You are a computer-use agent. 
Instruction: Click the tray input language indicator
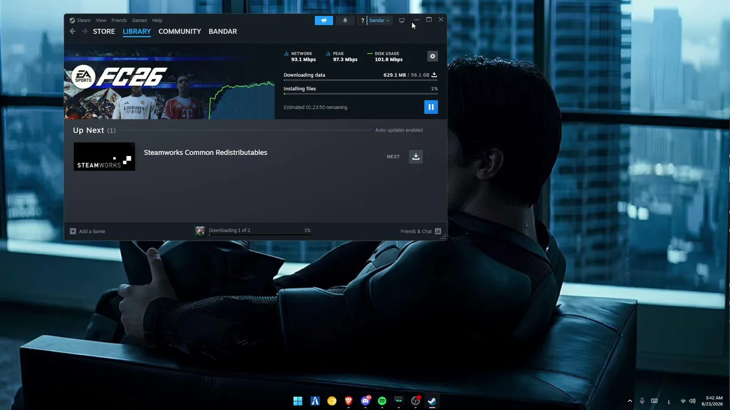click(x=669, y=401)
